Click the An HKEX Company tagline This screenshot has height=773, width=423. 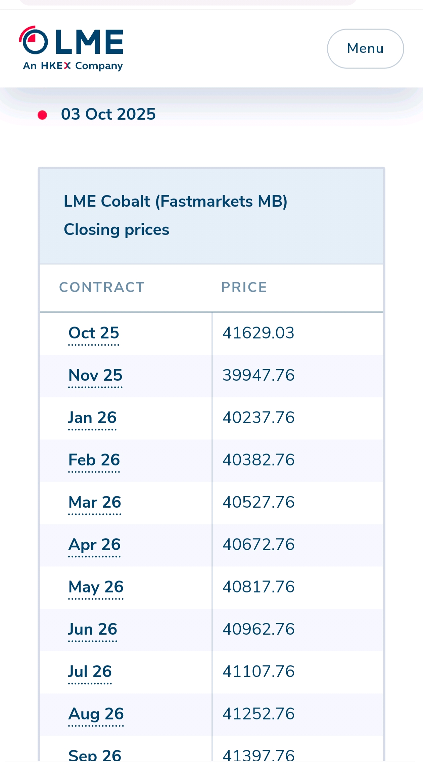[73, 66]
